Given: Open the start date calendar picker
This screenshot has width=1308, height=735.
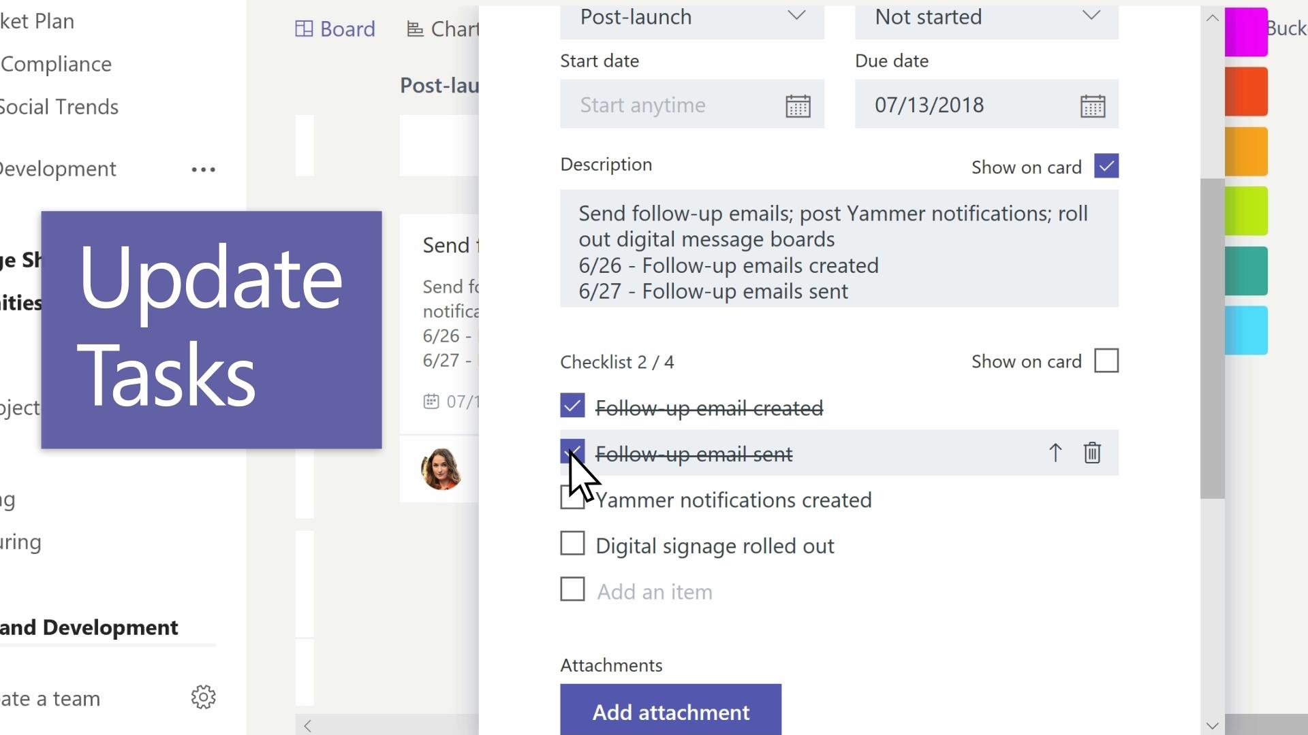Looking at the screenshot, I should [x=798, y=105].
